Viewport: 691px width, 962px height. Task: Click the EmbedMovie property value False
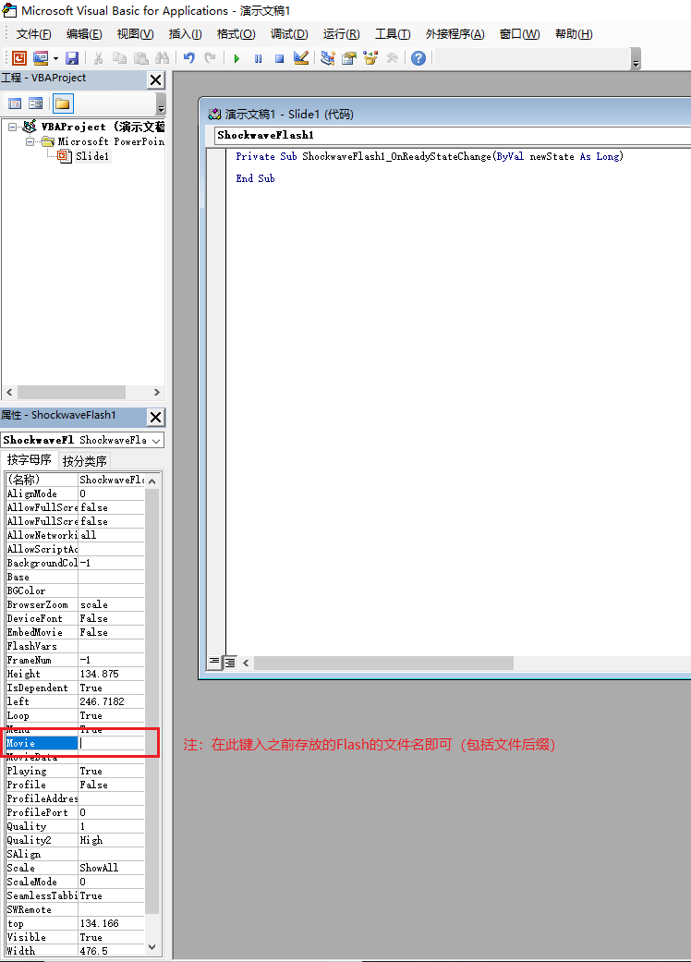(111, 632)
